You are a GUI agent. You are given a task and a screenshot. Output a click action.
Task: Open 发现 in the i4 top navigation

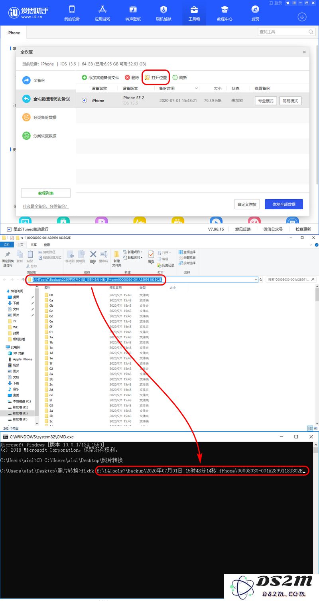click(x=255, y=13)
